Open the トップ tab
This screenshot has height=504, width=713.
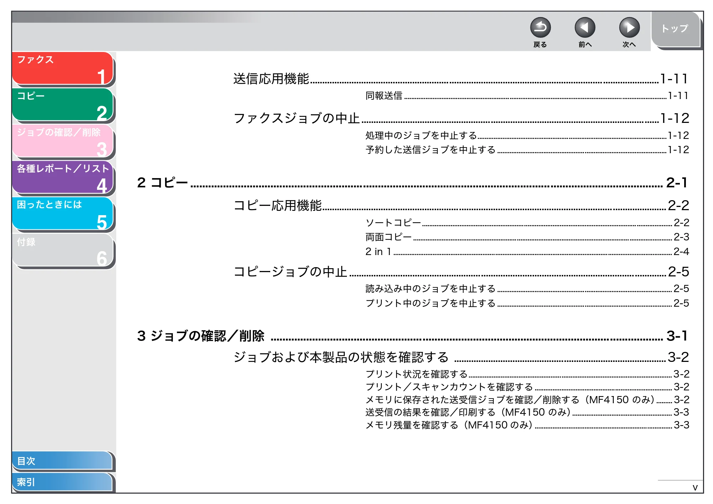click(x=676, y=29)
